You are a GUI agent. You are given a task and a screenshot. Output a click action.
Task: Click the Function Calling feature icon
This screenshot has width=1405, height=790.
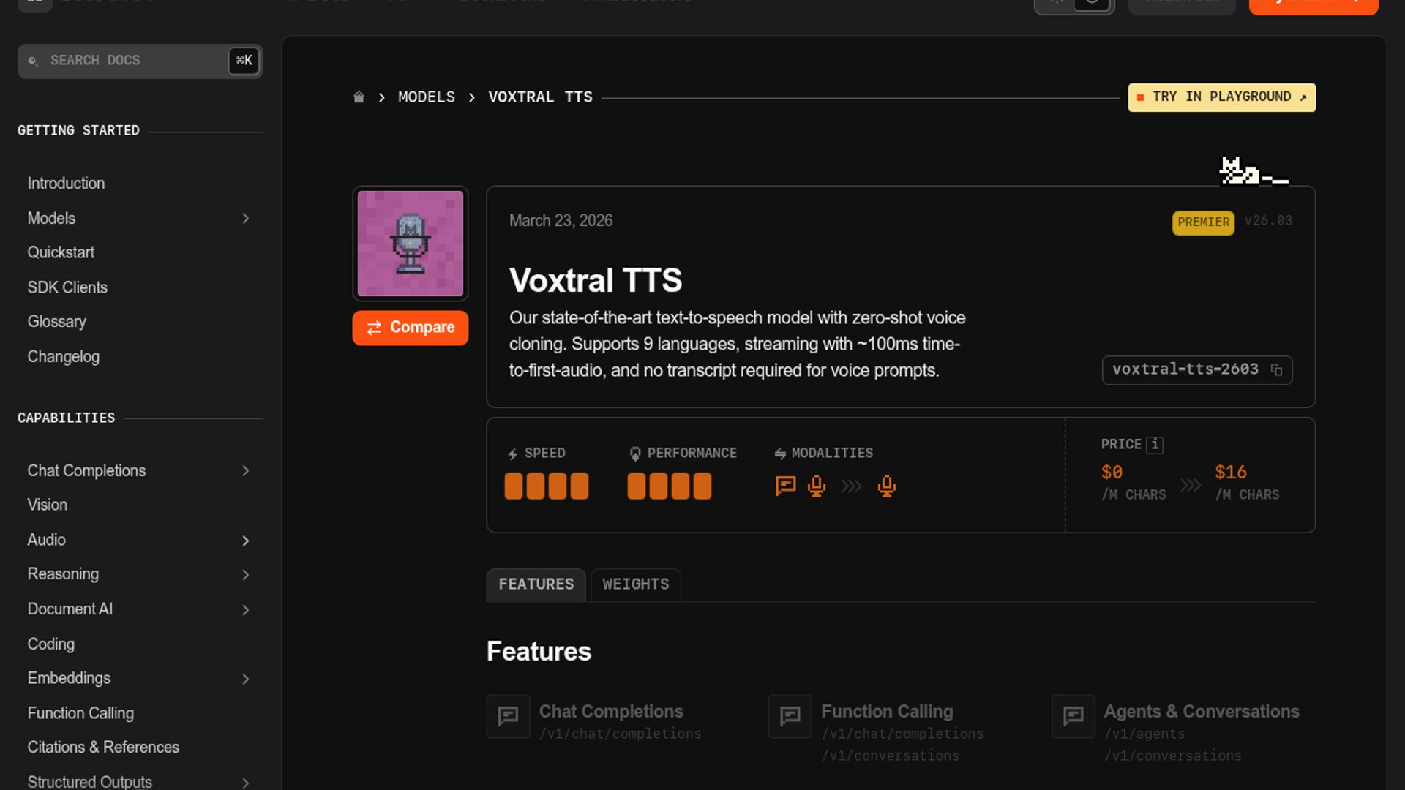(x=790, y=716)
